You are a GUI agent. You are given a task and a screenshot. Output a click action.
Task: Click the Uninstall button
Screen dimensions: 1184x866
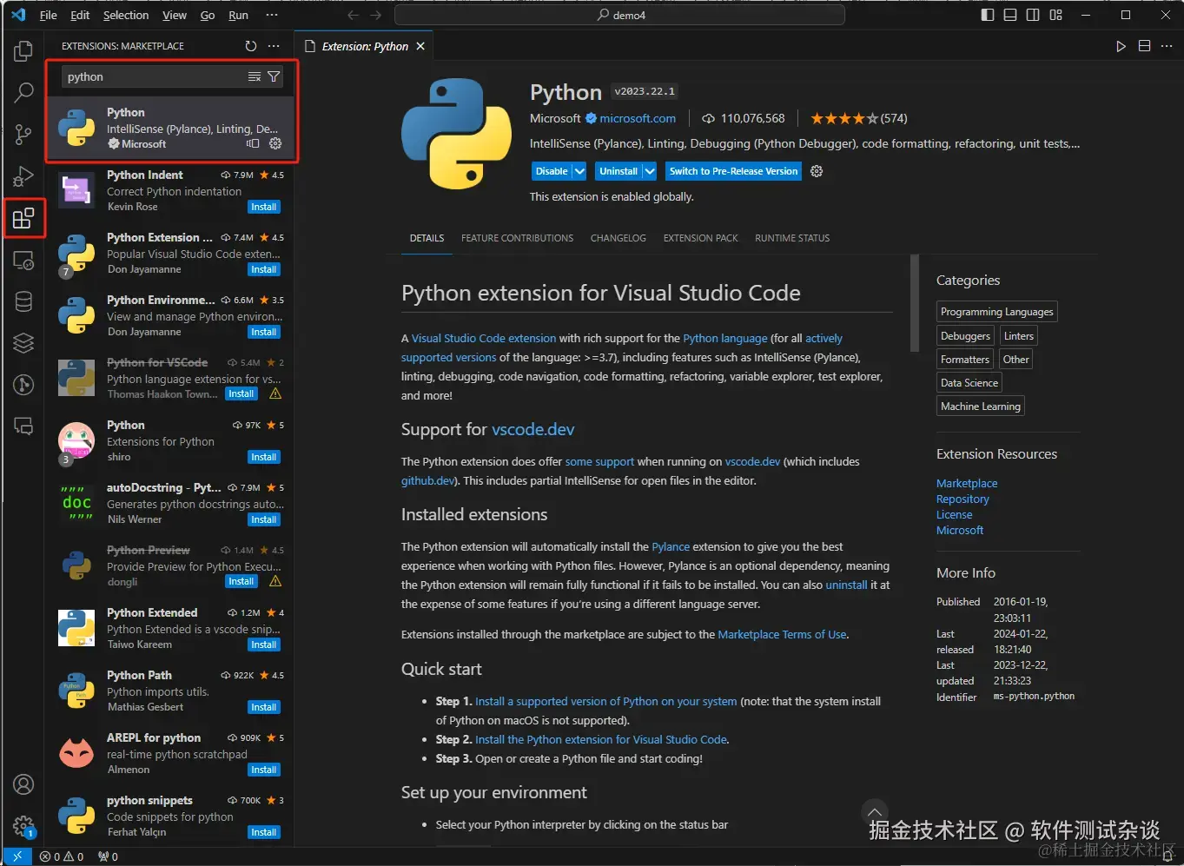[x=618, y=171]
